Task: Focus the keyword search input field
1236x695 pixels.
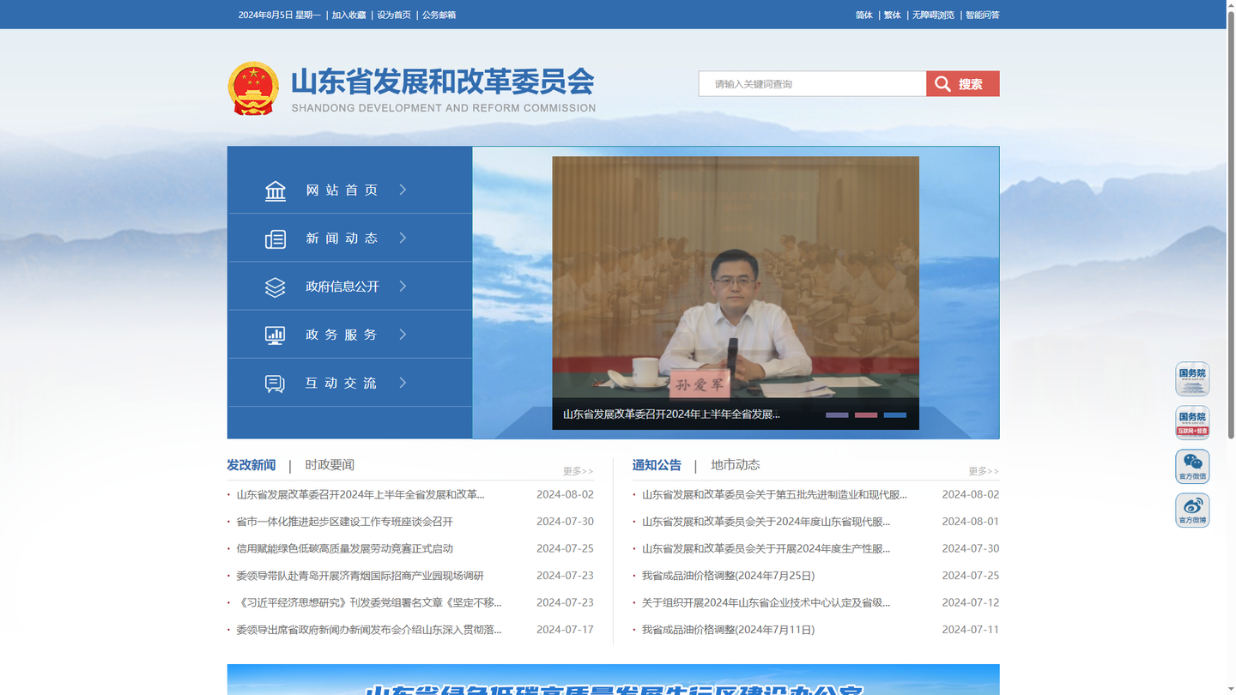Action: tap(812, 83)
